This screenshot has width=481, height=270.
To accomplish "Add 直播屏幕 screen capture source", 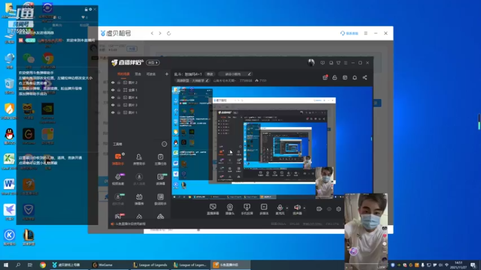I will click(213, 209).
